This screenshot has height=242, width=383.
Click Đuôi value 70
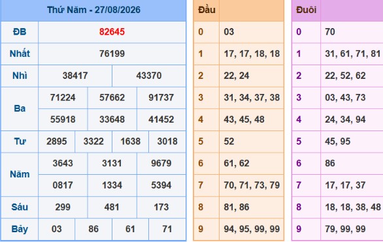(330, 32)
